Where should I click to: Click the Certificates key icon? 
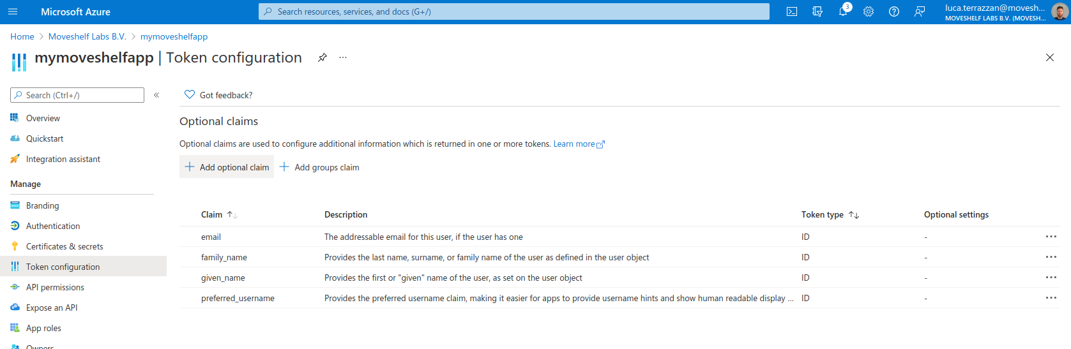click(x=15, y=246)
